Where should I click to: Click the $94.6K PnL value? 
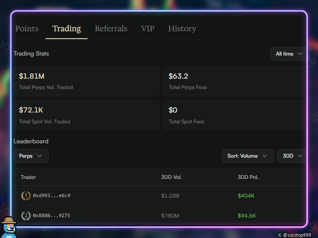click(x=247, y=216)
